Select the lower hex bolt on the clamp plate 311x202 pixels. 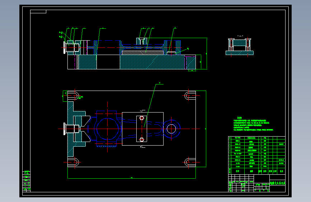point(142,139)
